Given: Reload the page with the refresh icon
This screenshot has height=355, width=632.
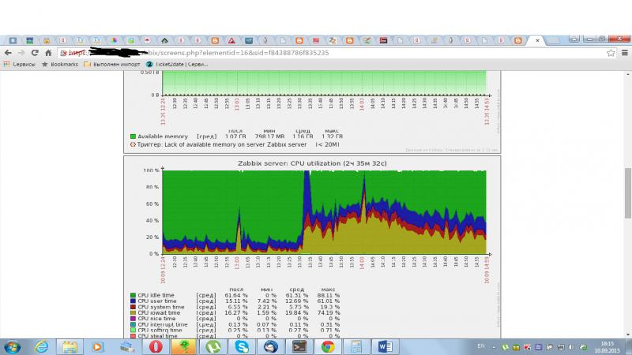Looking at the screenshot, I should pos(36,53).
